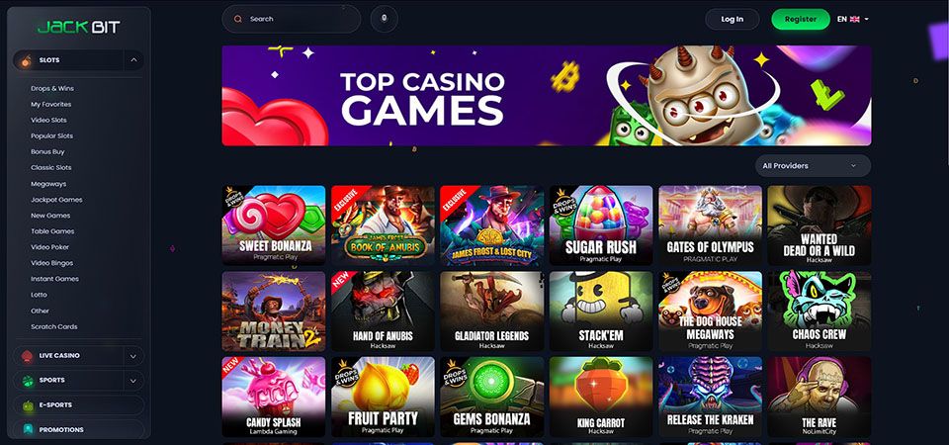
Task: Open the EN language selector
Action: point(853,20)
